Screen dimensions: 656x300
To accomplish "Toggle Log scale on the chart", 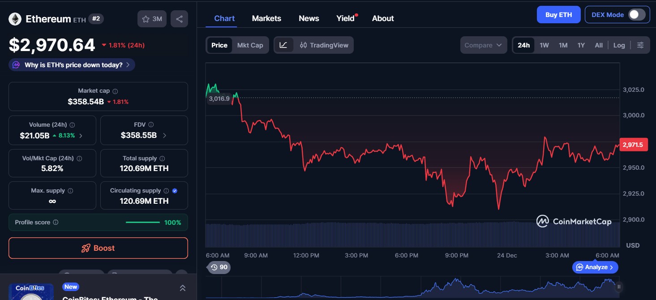I will (x=619, y=45).
